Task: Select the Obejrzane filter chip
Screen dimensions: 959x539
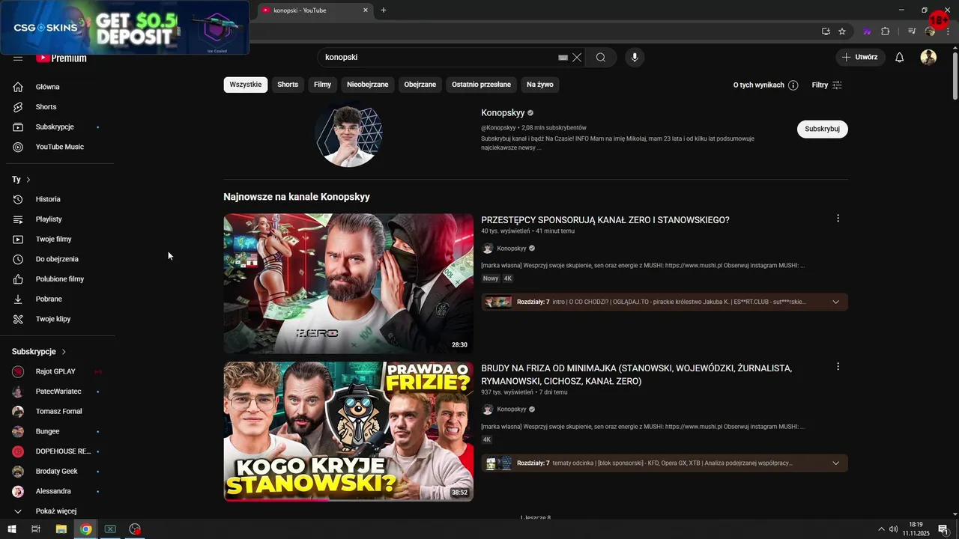Action: [x=420, y=85]
